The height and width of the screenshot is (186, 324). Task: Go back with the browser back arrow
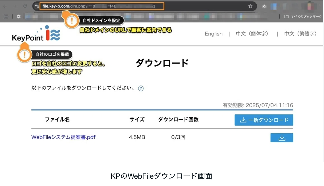5,6
